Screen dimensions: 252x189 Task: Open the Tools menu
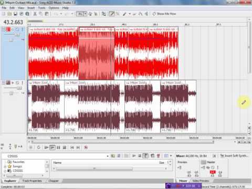(41, 8)
